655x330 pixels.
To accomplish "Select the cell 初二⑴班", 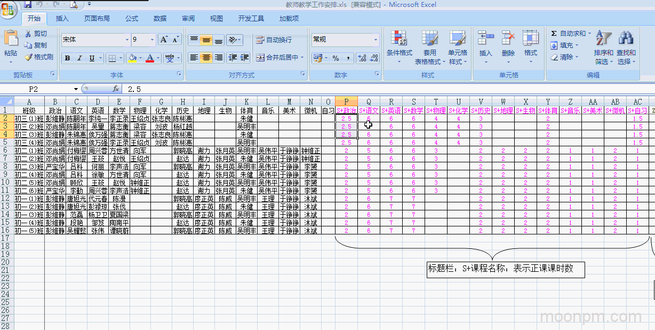I will point(29,151).
